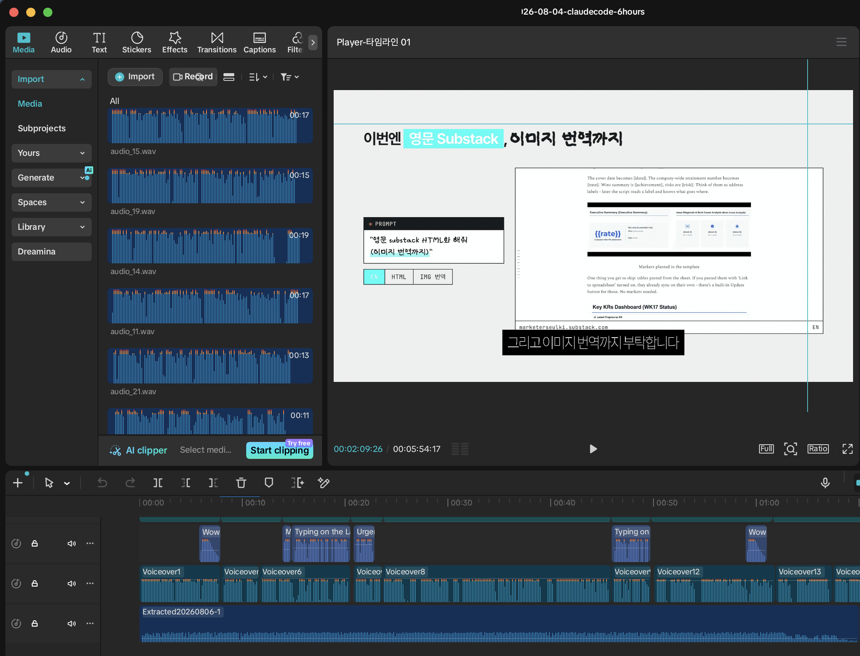860x656 pixels.
Task: Toggle lock on the Voiceover track
Action: point(34,583)
